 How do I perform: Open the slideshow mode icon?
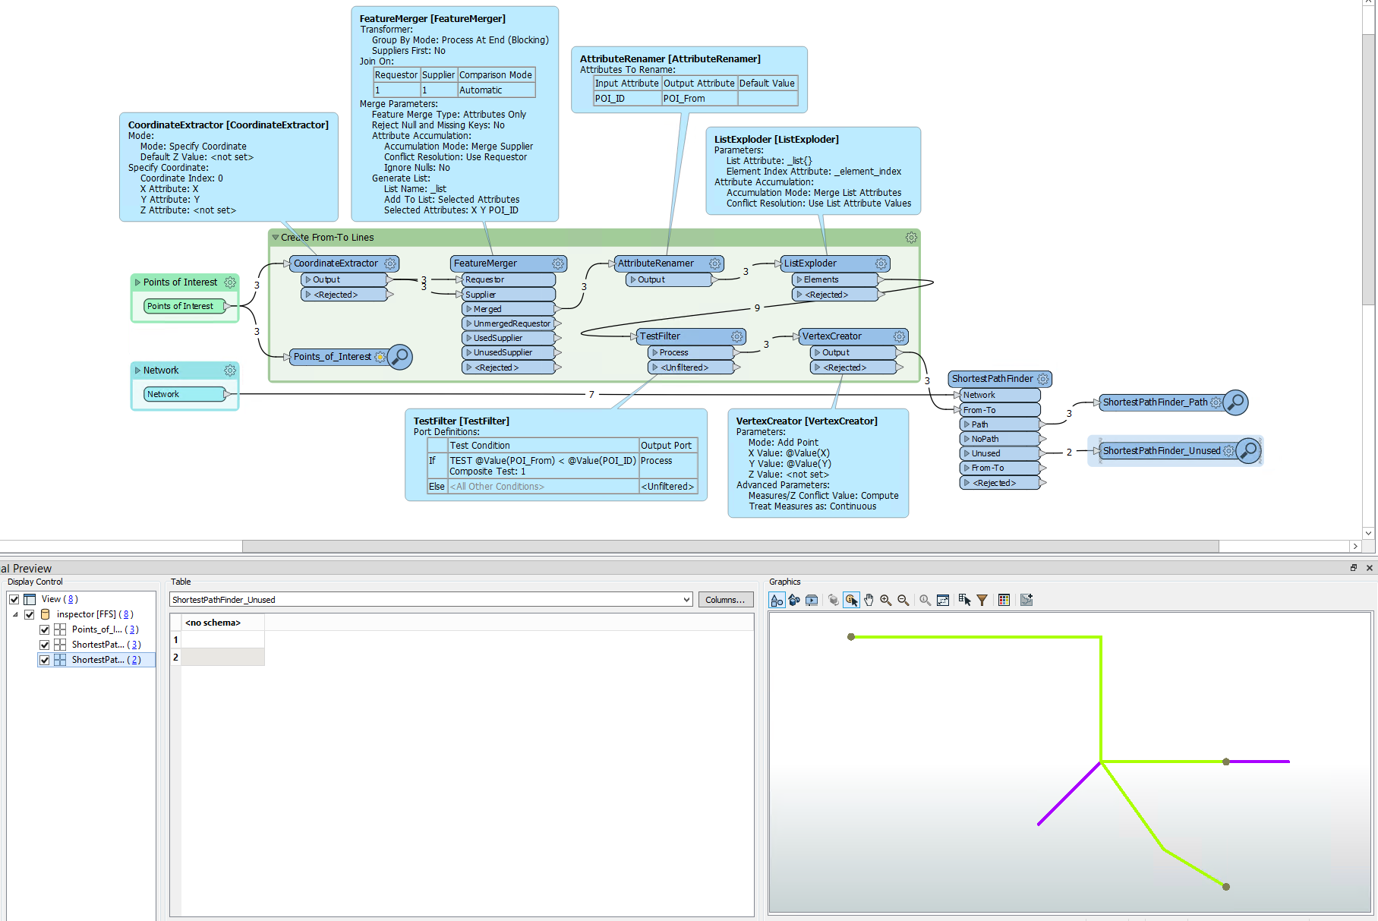812,600
